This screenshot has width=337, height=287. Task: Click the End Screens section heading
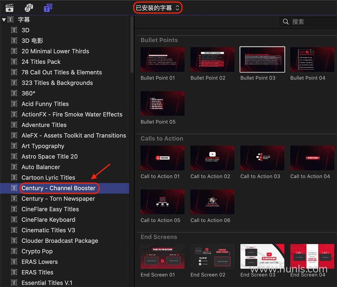tap(159, 237)
